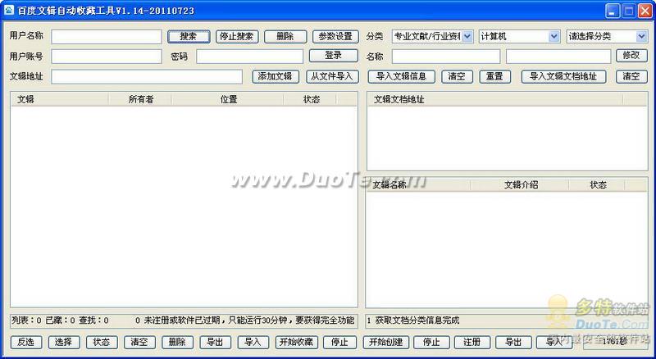The width and height of the screenshot is (656, 359).
Task: Click the 文辑名称 column header
Action: [x=419, y=185]
